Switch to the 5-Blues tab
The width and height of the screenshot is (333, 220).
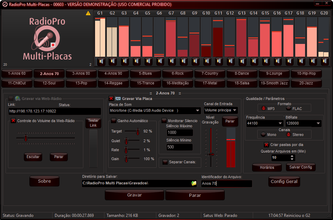point(146,73)
